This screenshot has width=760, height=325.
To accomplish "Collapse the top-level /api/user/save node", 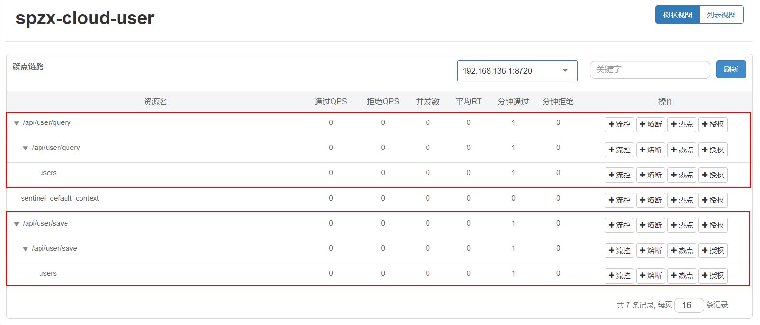I will [x=16, y=224].
